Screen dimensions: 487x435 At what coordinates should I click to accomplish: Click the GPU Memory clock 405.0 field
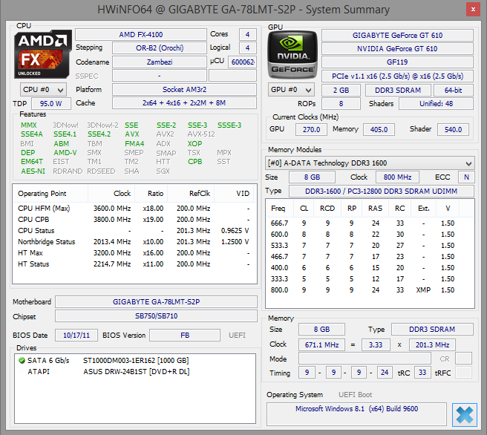coord(379,129)
